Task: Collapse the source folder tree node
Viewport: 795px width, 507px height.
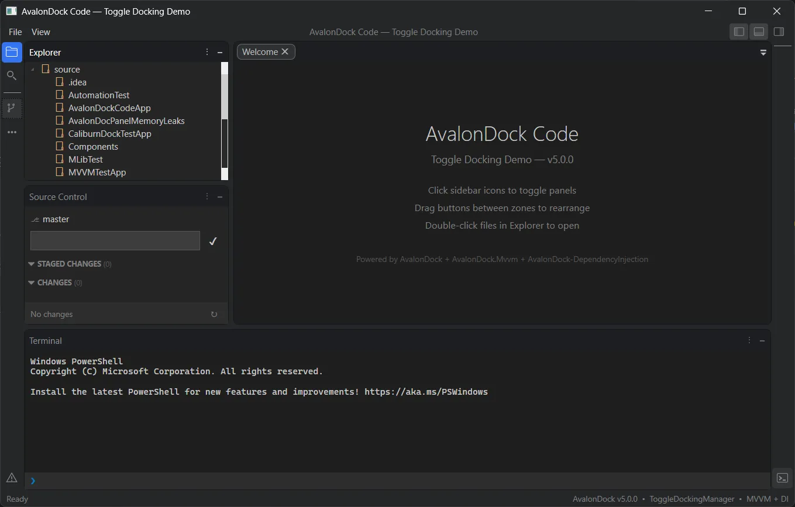Action: pyautogui.click(x=32, y=69)
